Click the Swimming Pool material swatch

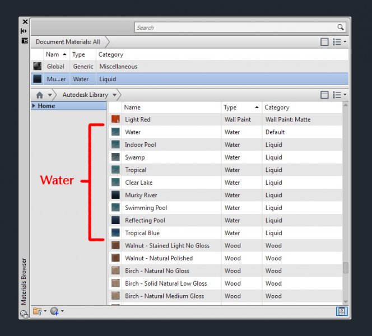pyautogui.click(x=115, y=207)
